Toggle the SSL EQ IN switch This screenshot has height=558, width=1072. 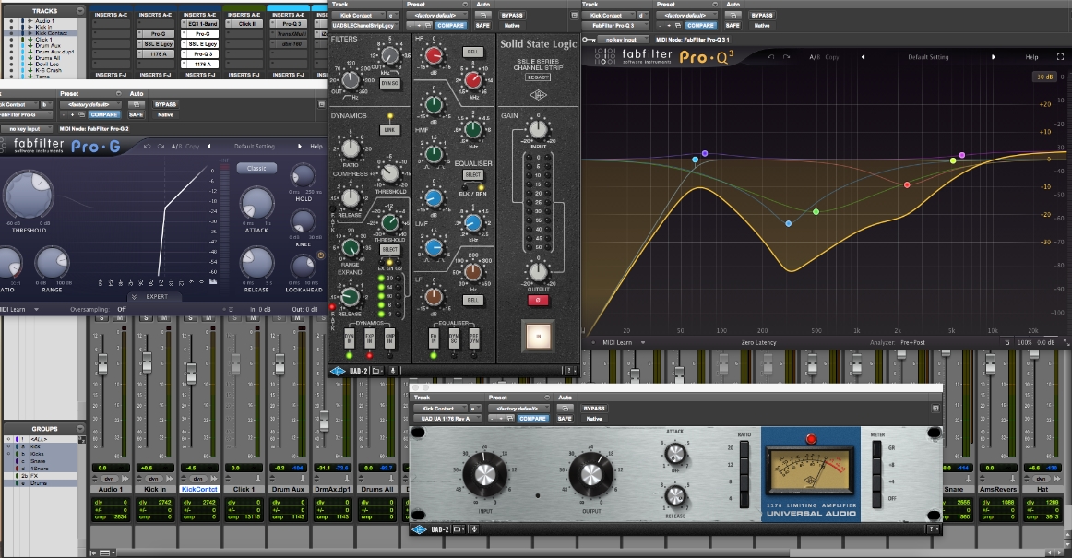(x=434, y=338)
